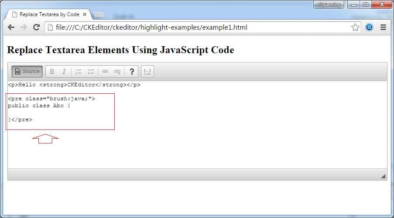Apply Bold formatting in CKEditor toolbar
The height and width of the screenshot is (218, 394).
tap(52, 72)
